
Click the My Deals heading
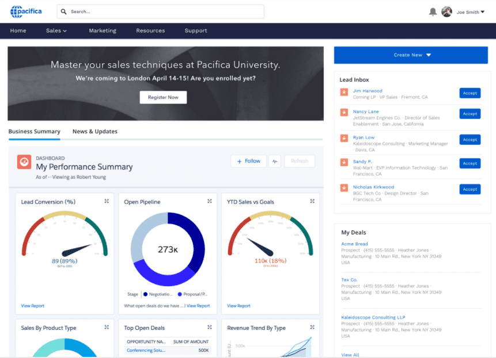click(353, 233)
